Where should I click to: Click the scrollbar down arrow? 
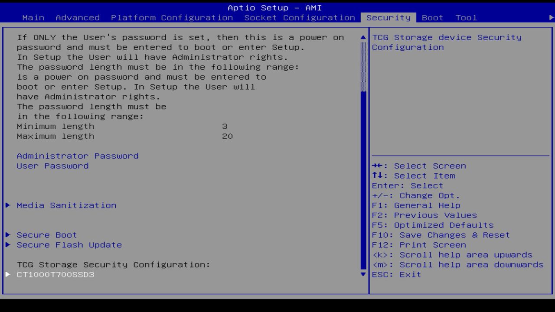(362, 274)
